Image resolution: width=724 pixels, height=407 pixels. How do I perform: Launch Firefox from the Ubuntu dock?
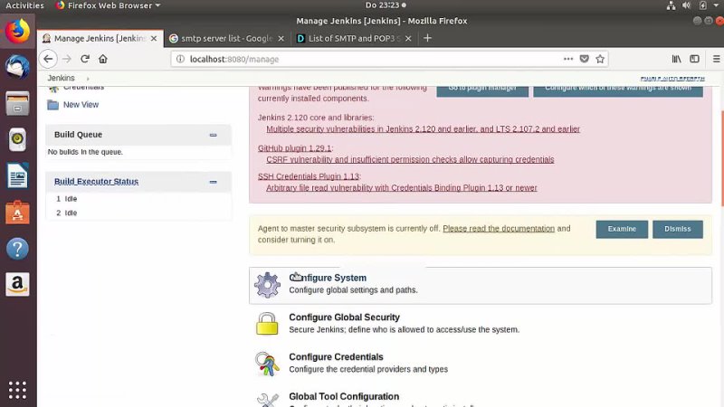tap(17, 32)
